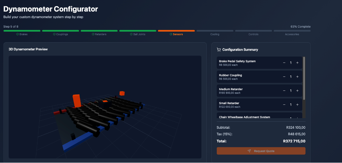Decrease Rubber Coupling quantity with minus
Viewport: 342px width, 163px height.
pyautogui.click(x=284, y=77)
